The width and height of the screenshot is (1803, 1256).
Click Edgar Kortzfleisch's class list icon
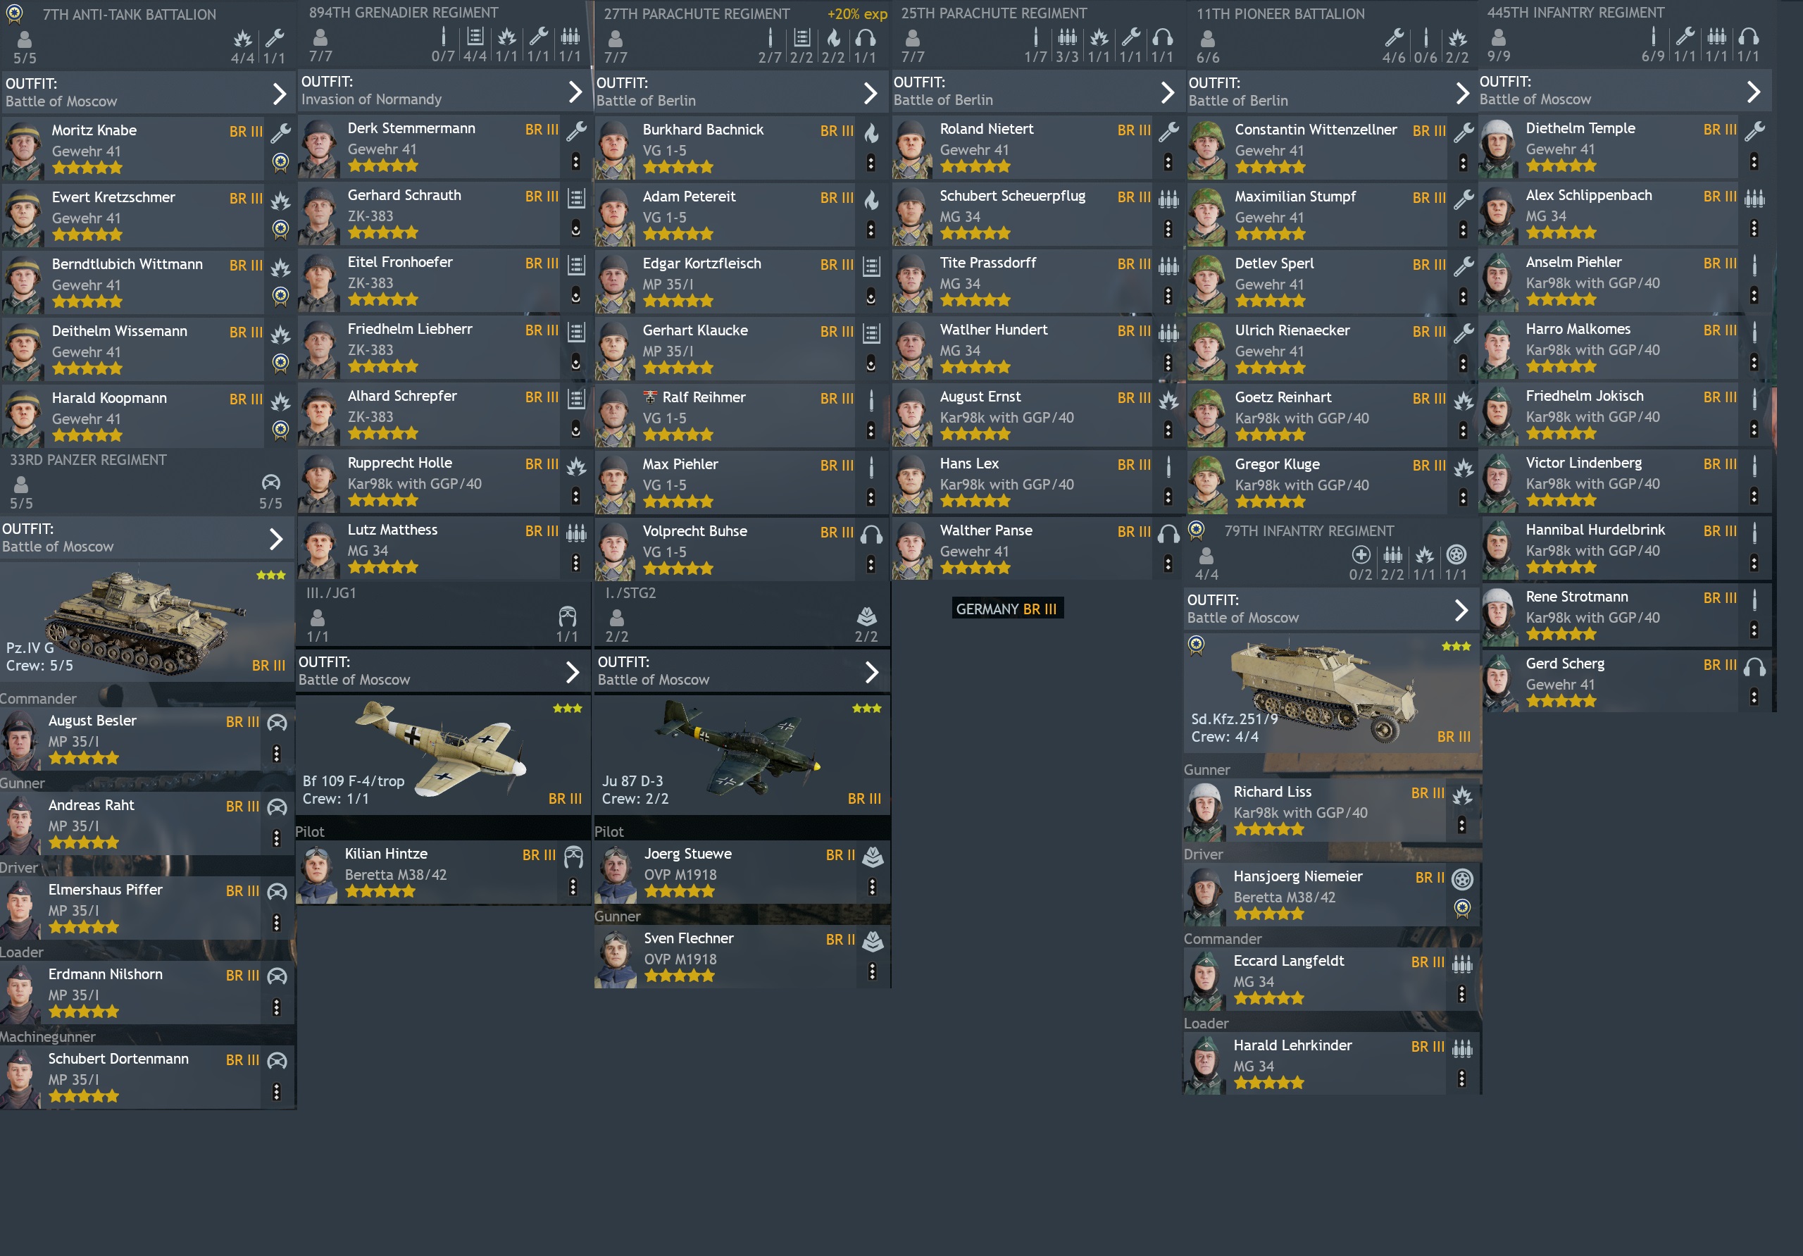coord(872,266)
